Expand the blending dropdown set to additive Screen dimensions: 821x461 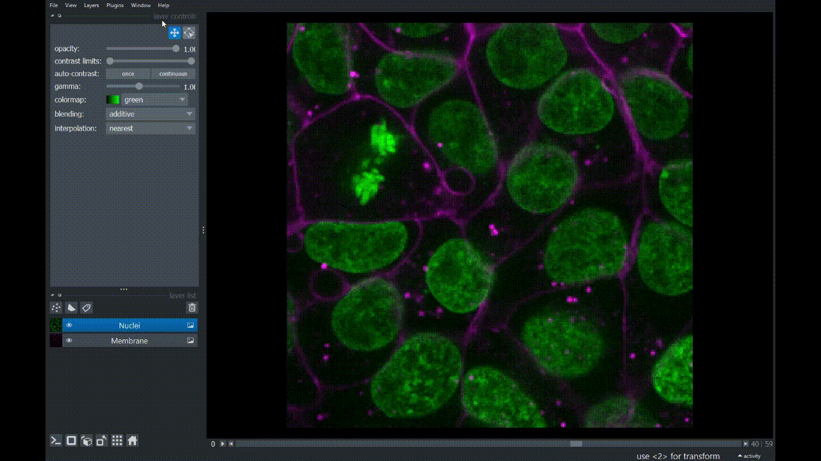click(x=151, y=114)
